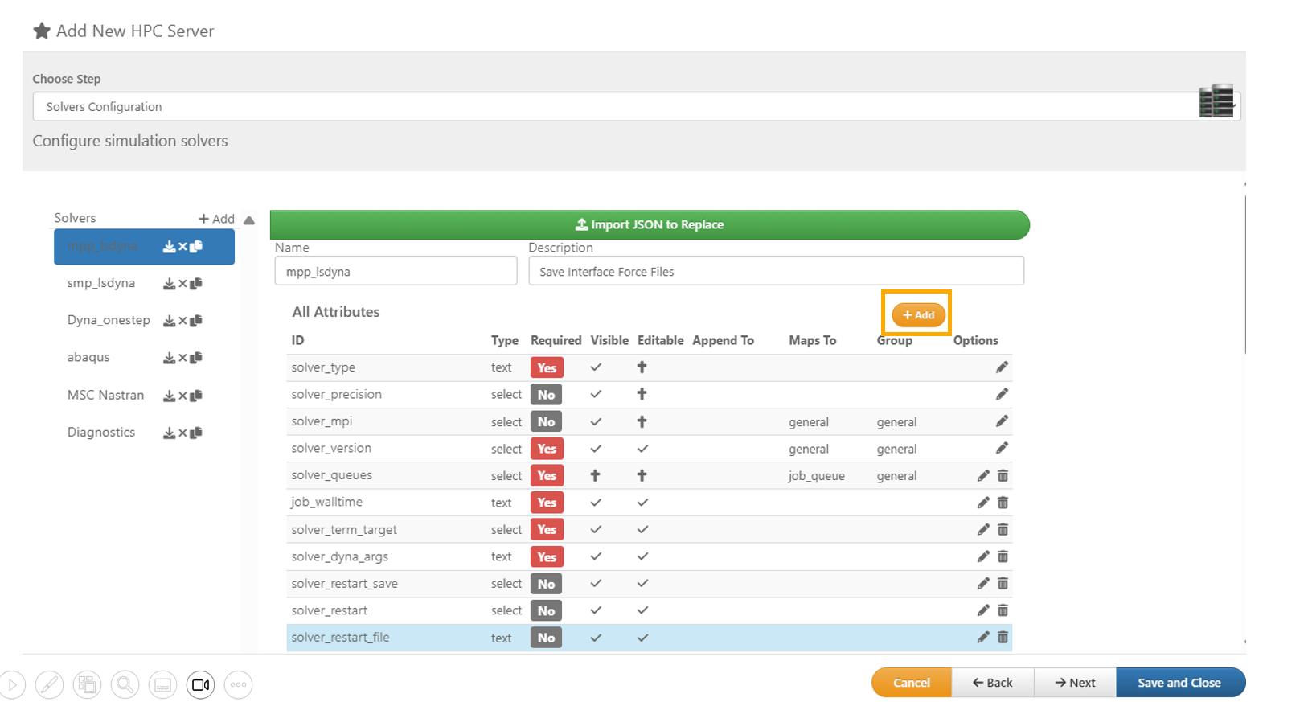Click the video camera icon in bottom toolbar
Image resolution: width=1308 pixels, height=702 pixels.
point(200,685)
